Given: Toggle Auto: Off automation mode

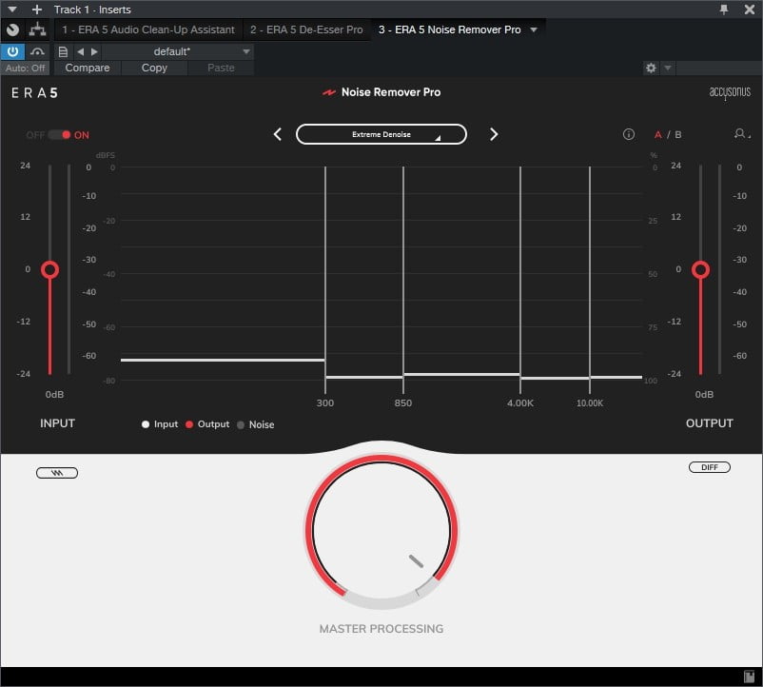Looking at the screenshot, I should (x=25, y=69).
